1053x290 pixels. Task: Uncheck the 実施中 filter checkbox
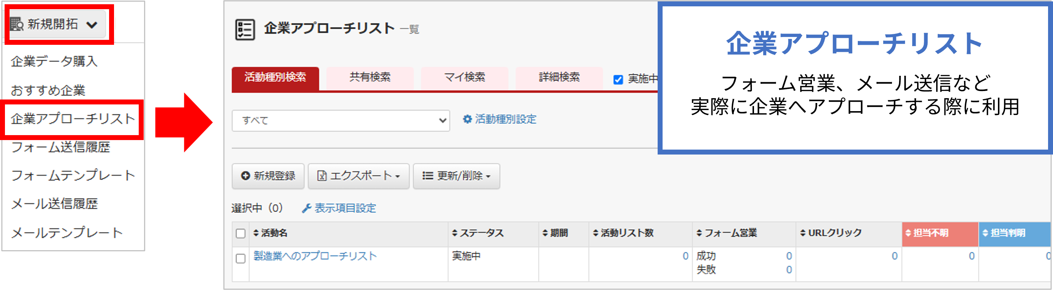coord(618,79)
